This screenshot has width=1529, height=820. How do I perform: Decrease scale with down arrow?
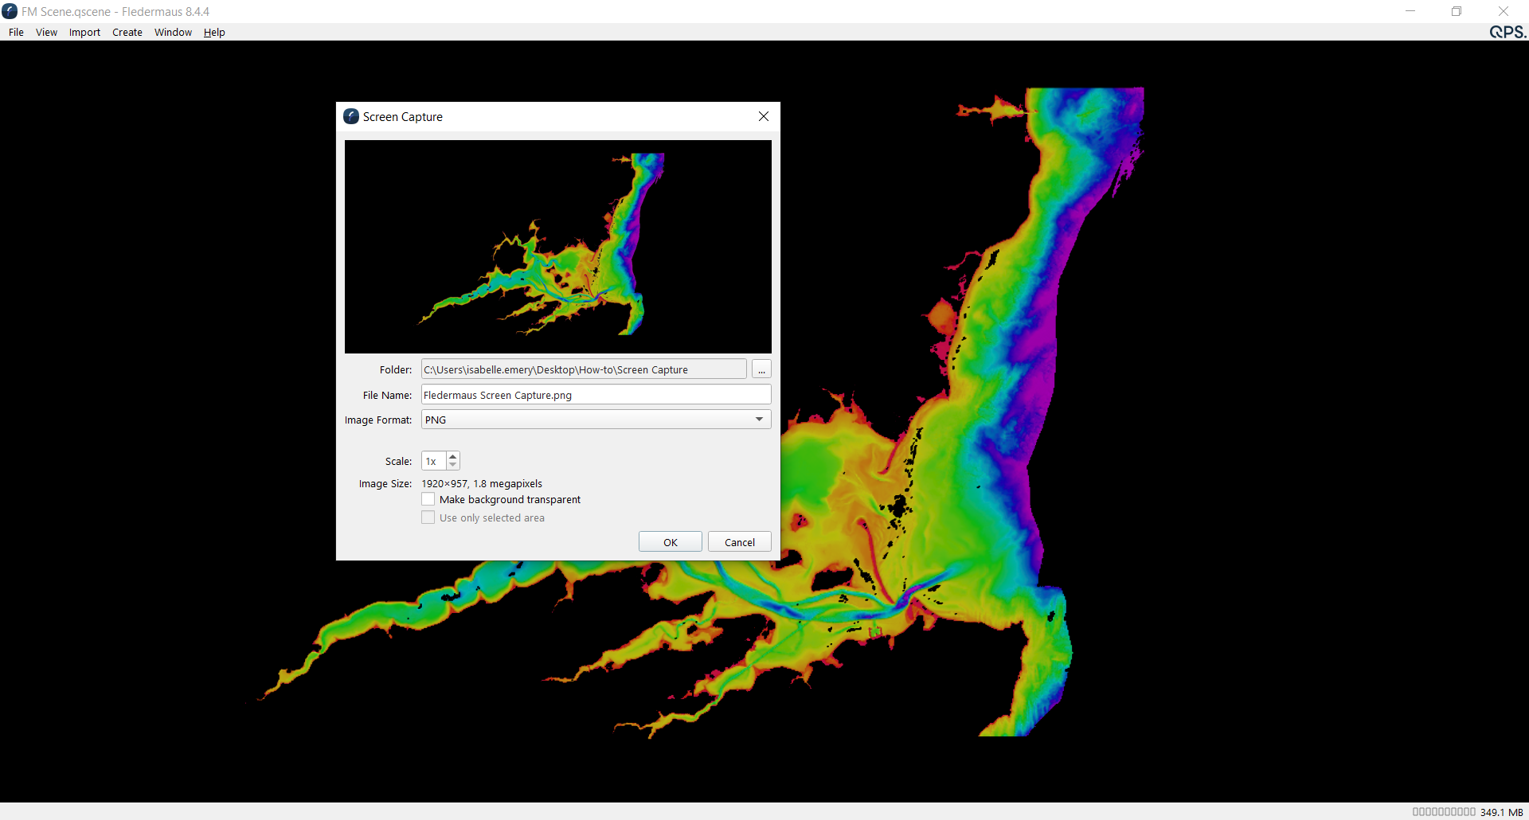coord(453,465)
